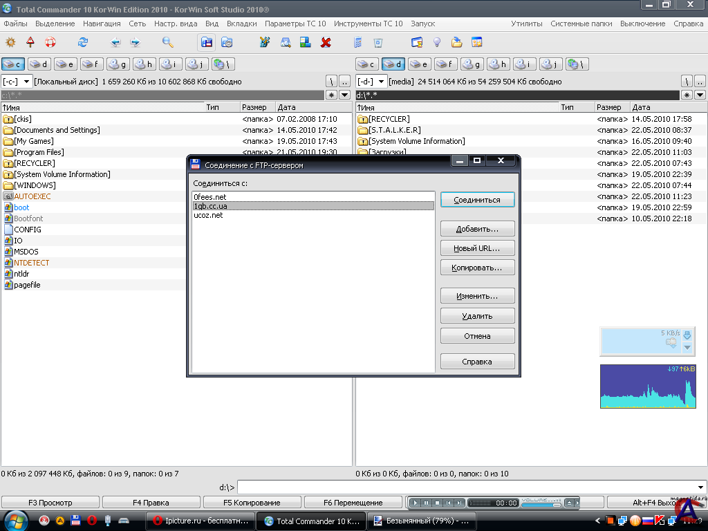Expand the right panel [-d-] drive dropdown

[382, 82]
